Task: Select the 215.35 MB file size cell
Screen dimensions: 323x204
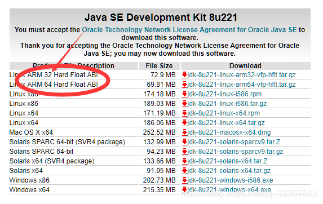Action: (160, 190)
